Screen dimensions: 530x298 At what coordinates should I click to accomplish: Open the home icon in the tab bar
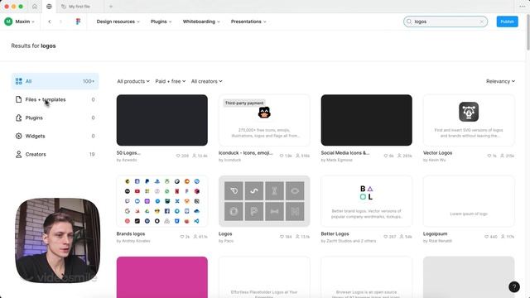point(35,7)
